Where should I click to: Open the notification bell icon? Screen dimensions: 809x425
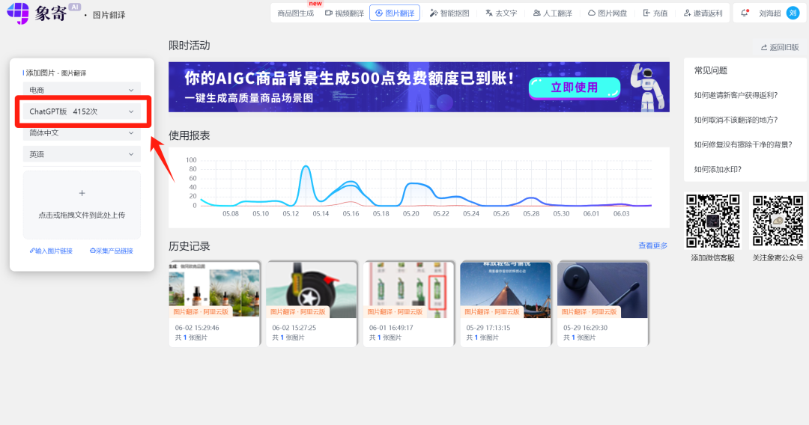point(745,13)
